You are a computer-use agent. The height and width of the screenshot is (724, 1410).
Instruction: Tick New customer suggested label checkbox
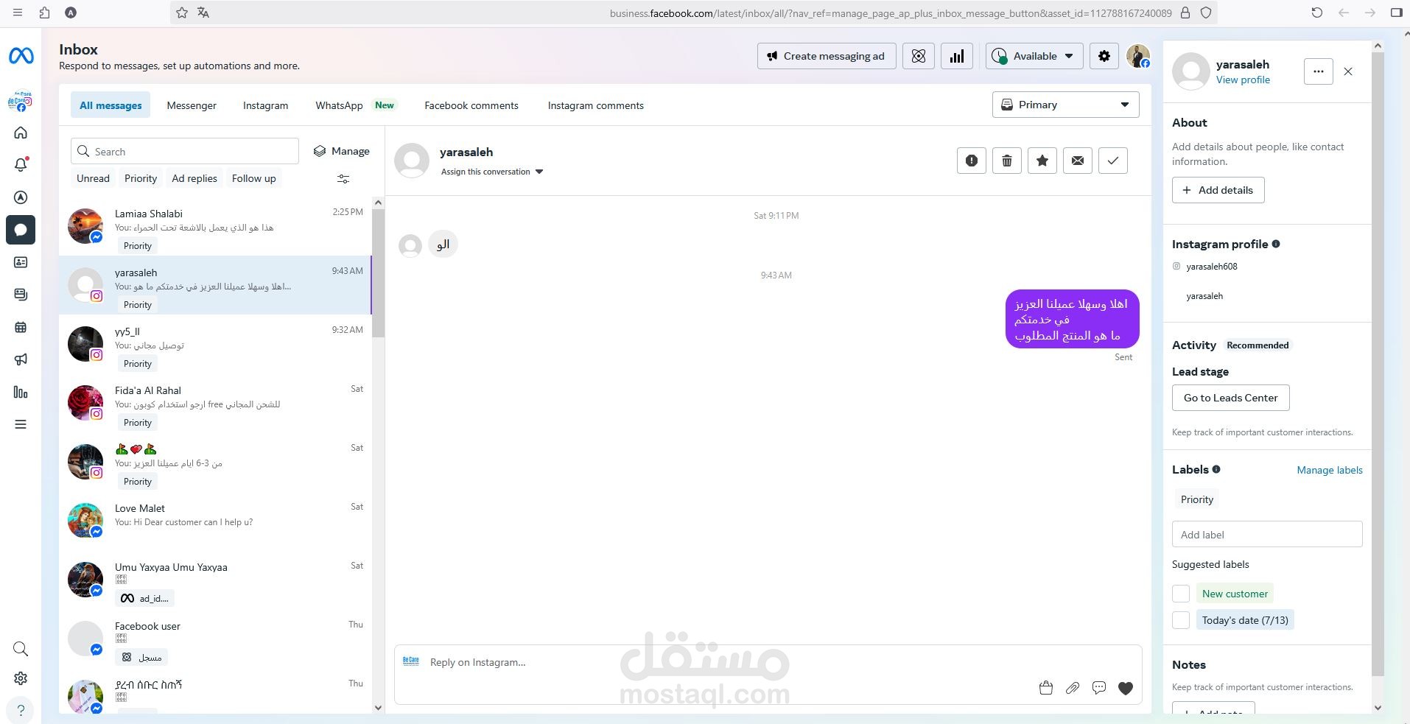click(x=1181, y=594)
